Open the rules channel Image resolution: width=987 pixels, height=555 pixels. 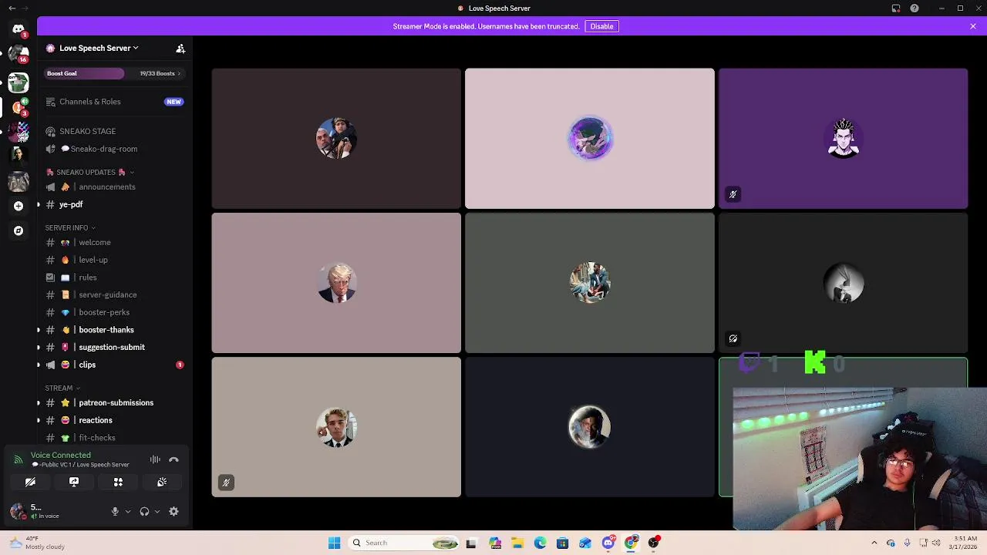tap(115, 277)
